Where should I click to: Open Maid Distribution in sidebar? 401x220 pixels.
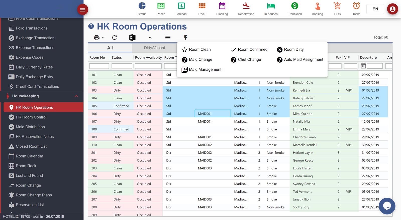click(30, 127)
